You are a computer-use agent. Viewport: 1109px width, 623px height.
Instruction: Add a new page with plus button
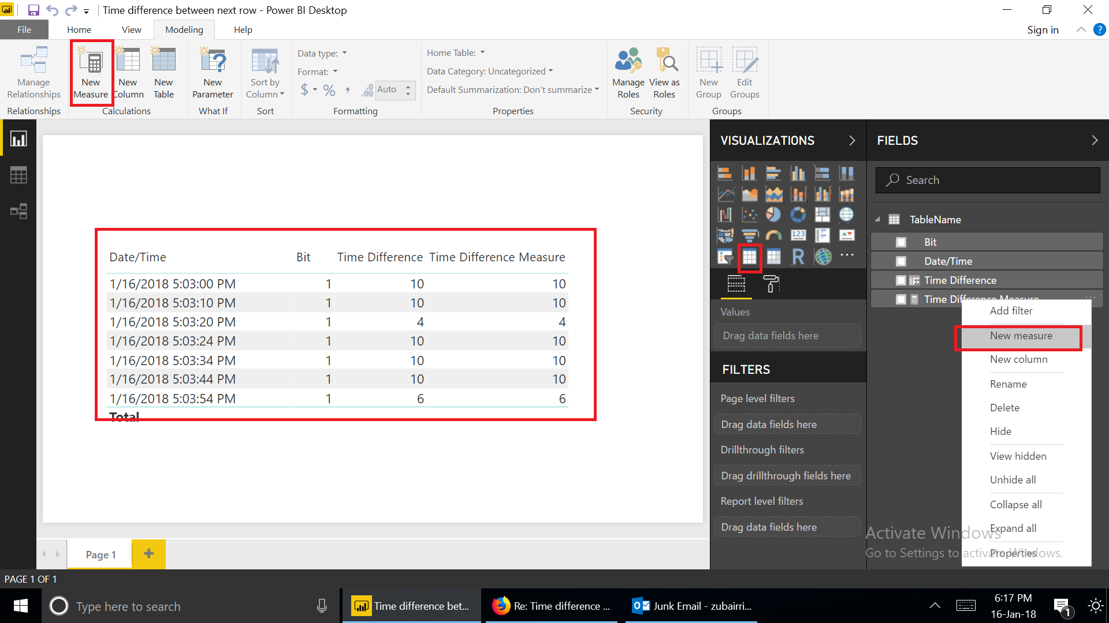click(148, 554)
